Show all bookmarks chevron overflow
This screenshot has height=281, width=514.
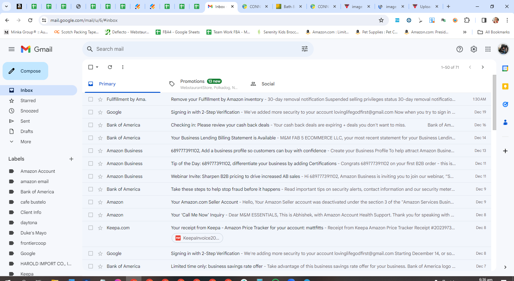464,32
